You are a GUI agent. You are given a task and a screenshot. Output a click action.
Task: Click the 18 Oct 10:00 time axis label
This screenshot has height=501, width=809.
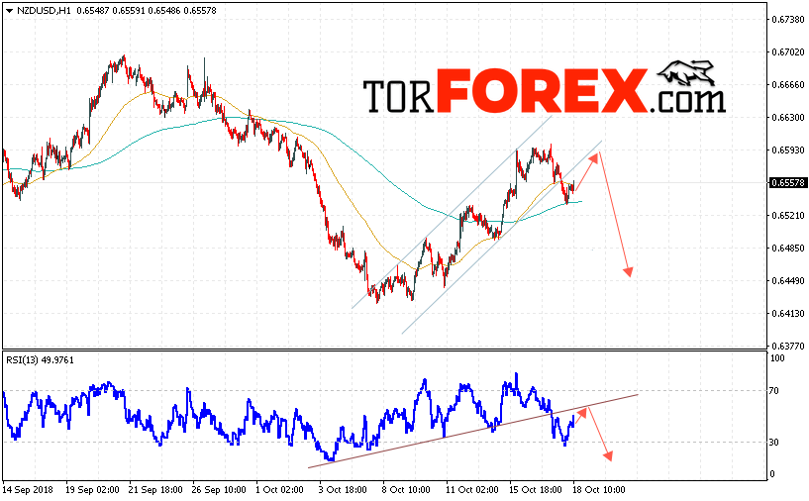coord(599,490)
